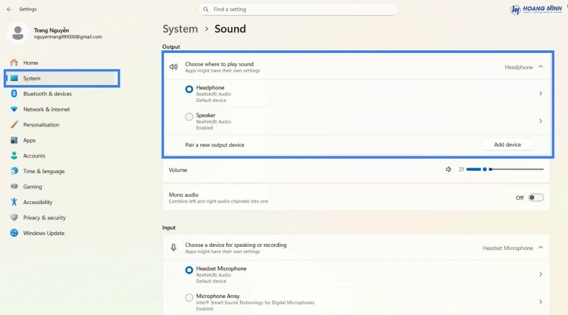Image resolution: width=568 pixels, height=315 pixels.
Task: Click the Gaming controller icon in sidebar
Action: click(x=14, y=187)
